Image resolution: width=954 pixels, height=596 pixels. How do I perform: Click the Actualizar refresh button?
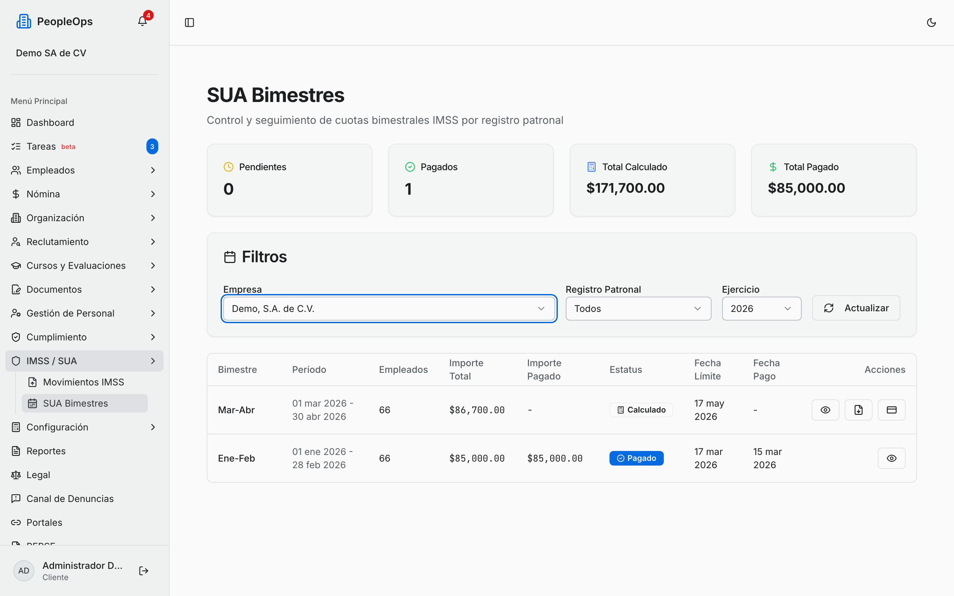pyautogui.click(x=856, y=308)
